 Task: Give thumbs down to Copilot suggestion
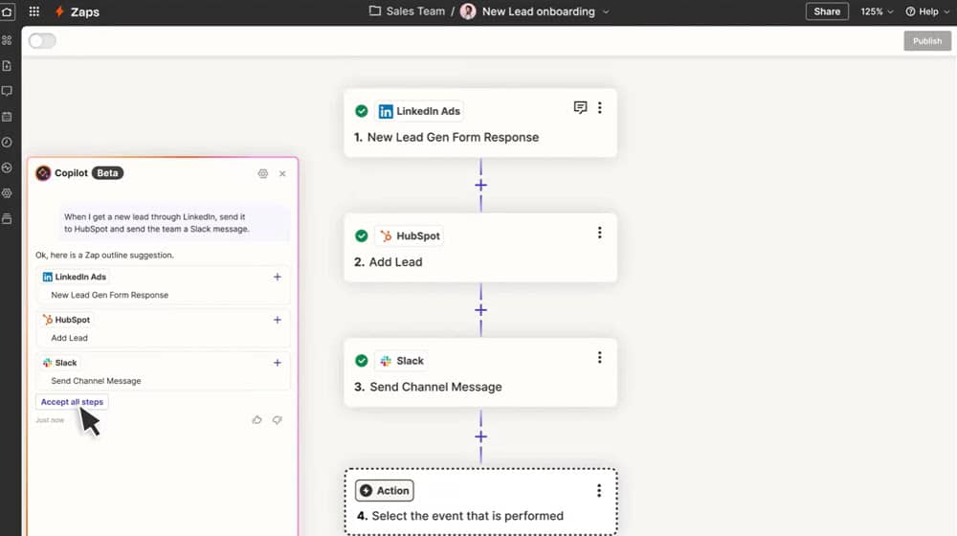coord(278,420)
